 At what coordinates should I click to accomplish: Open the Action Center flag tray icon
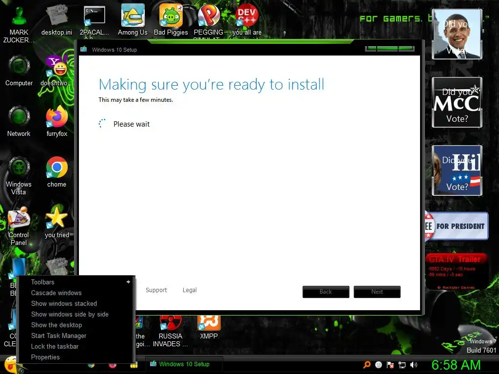click(390, 365)
